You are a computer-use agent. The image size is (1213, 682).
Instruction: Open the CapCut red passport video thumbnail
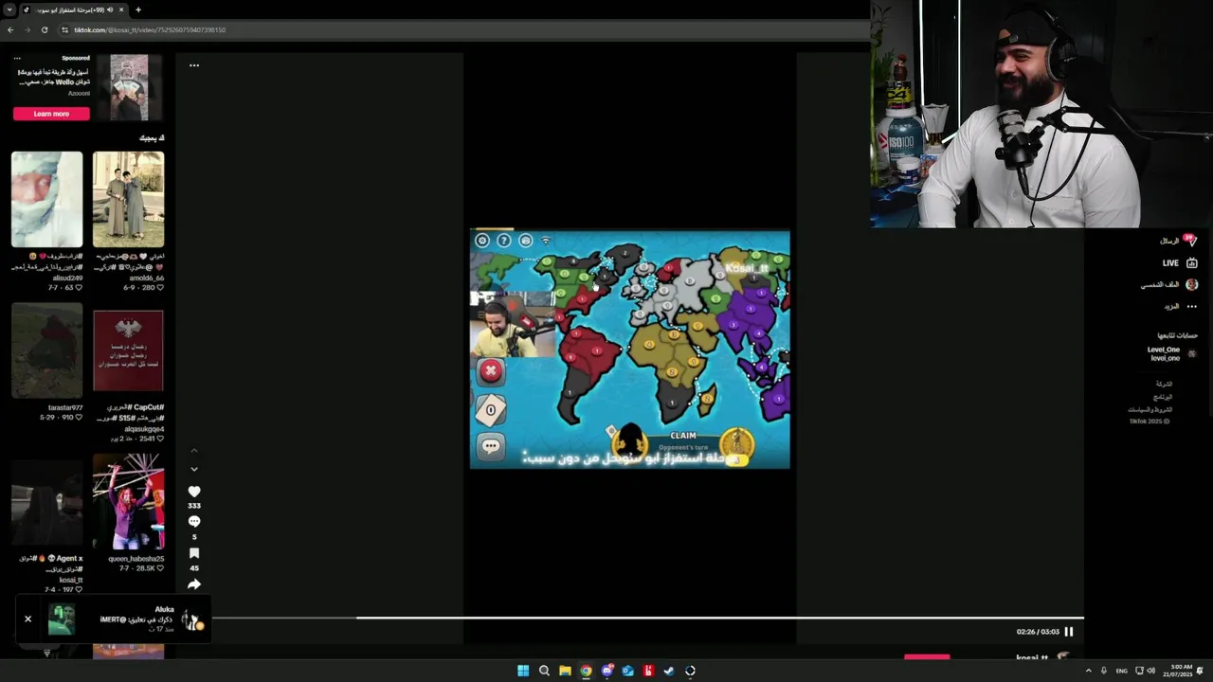[x=128, y=350]
